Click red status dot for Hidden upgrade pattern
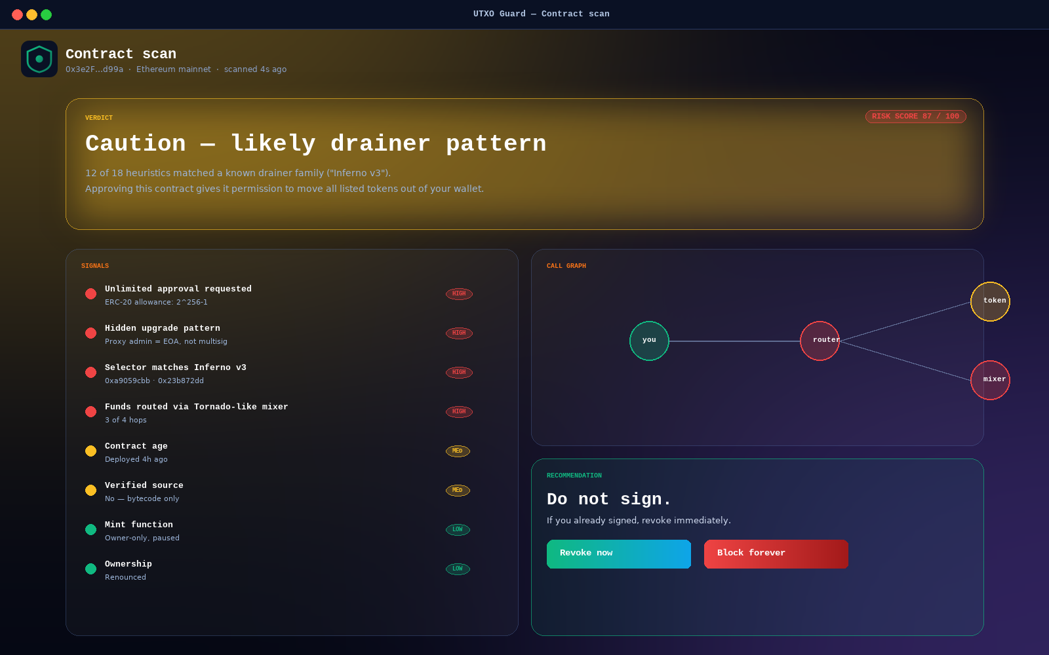Viewport: 1049px width, 655px height. [x=90, y=333]
